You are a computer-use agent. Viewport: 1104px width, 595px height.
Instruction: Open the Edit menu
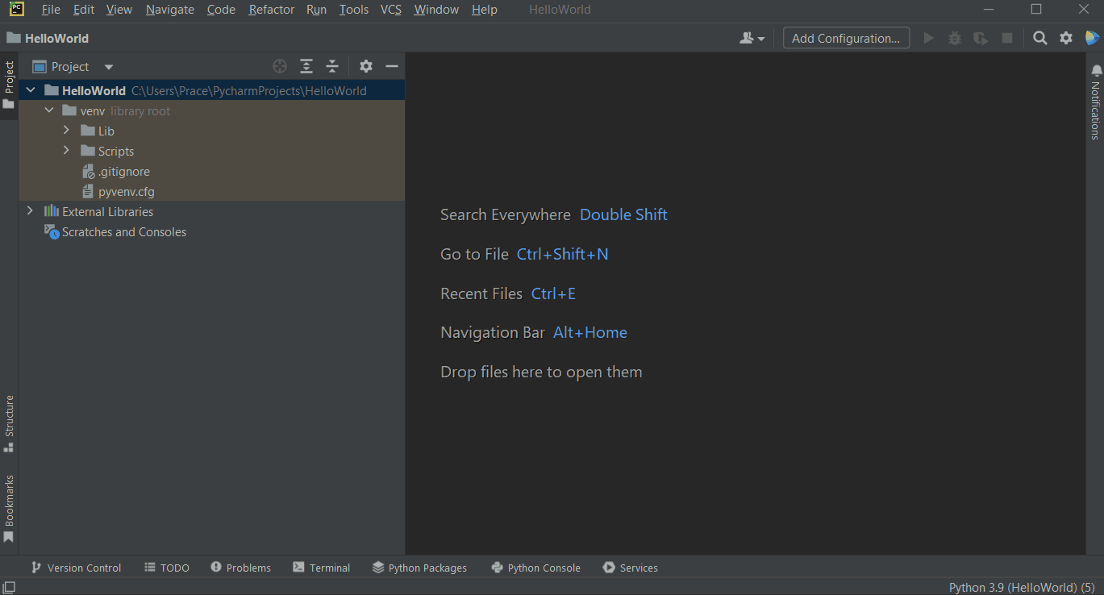click(84, 10)
